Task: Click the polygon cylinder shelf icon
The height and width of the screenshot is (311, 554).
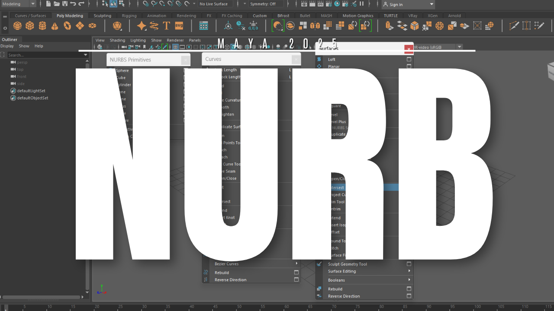Action: (42, 26)
